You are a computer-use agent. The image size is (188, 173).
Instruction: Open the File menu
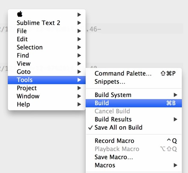coord(47,31)
